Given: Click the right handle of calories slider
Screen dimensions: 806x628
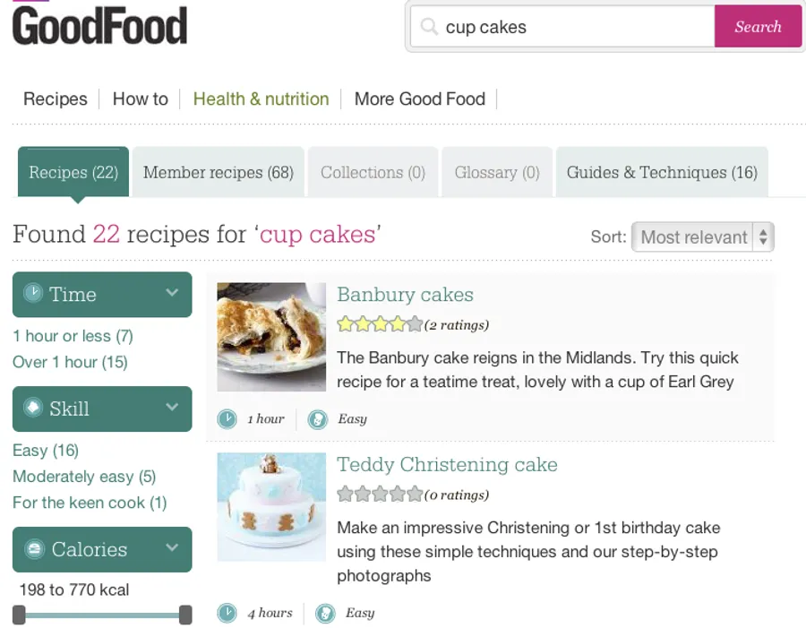Looking at the screenshot, I should coord(185,615).
